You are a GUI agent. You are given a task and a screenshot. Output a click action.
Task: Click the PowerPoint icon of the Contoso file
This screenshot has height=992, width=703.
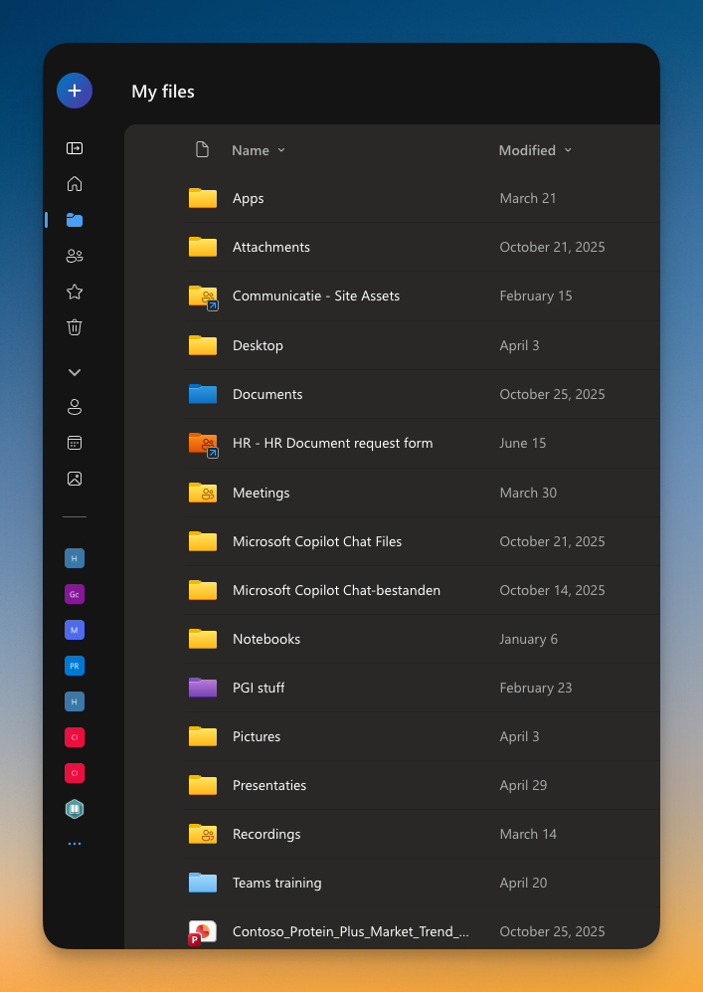pyautogui.click(x=202, y=932)
